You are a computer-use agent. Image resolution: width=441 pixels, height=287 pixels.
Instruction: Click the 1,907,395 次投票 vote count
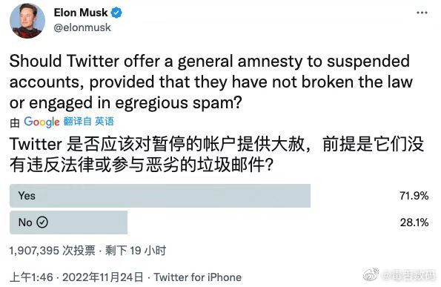53,251
